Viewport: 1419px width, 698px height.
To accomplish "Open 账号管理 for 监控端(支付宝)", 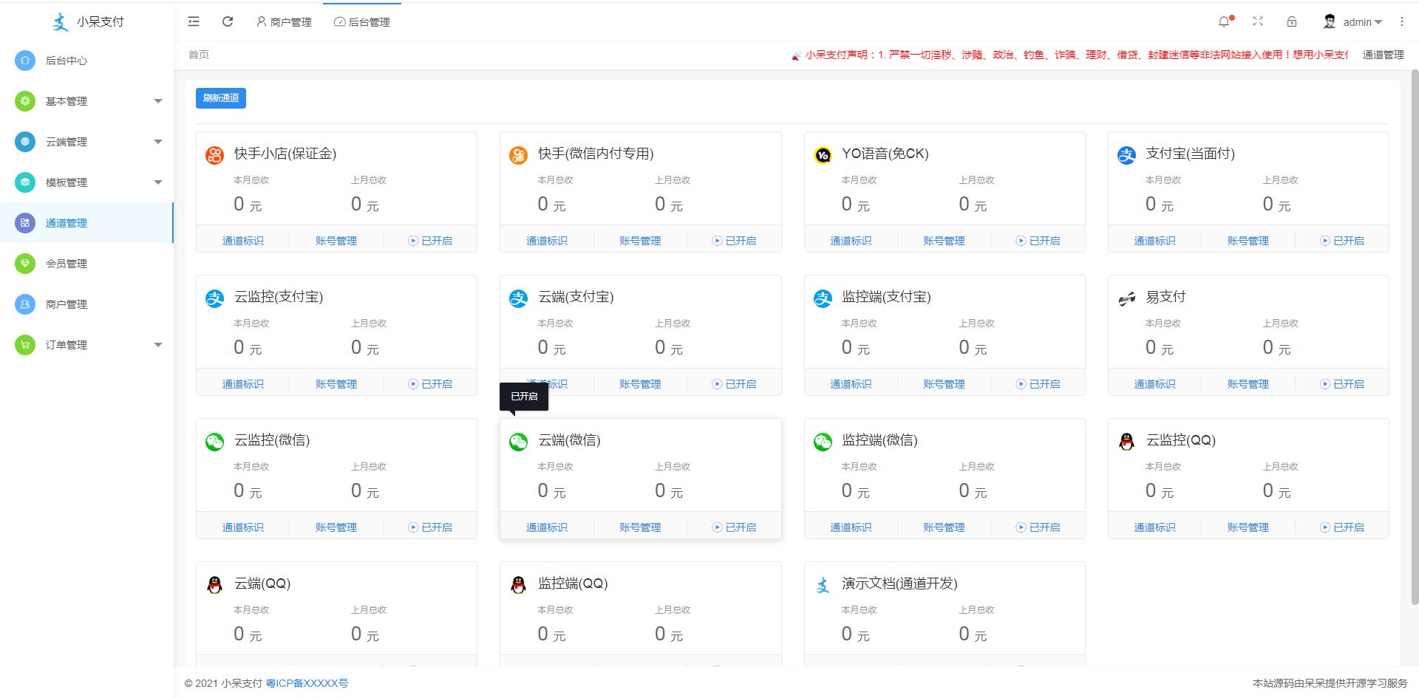I will coord(944,384).
